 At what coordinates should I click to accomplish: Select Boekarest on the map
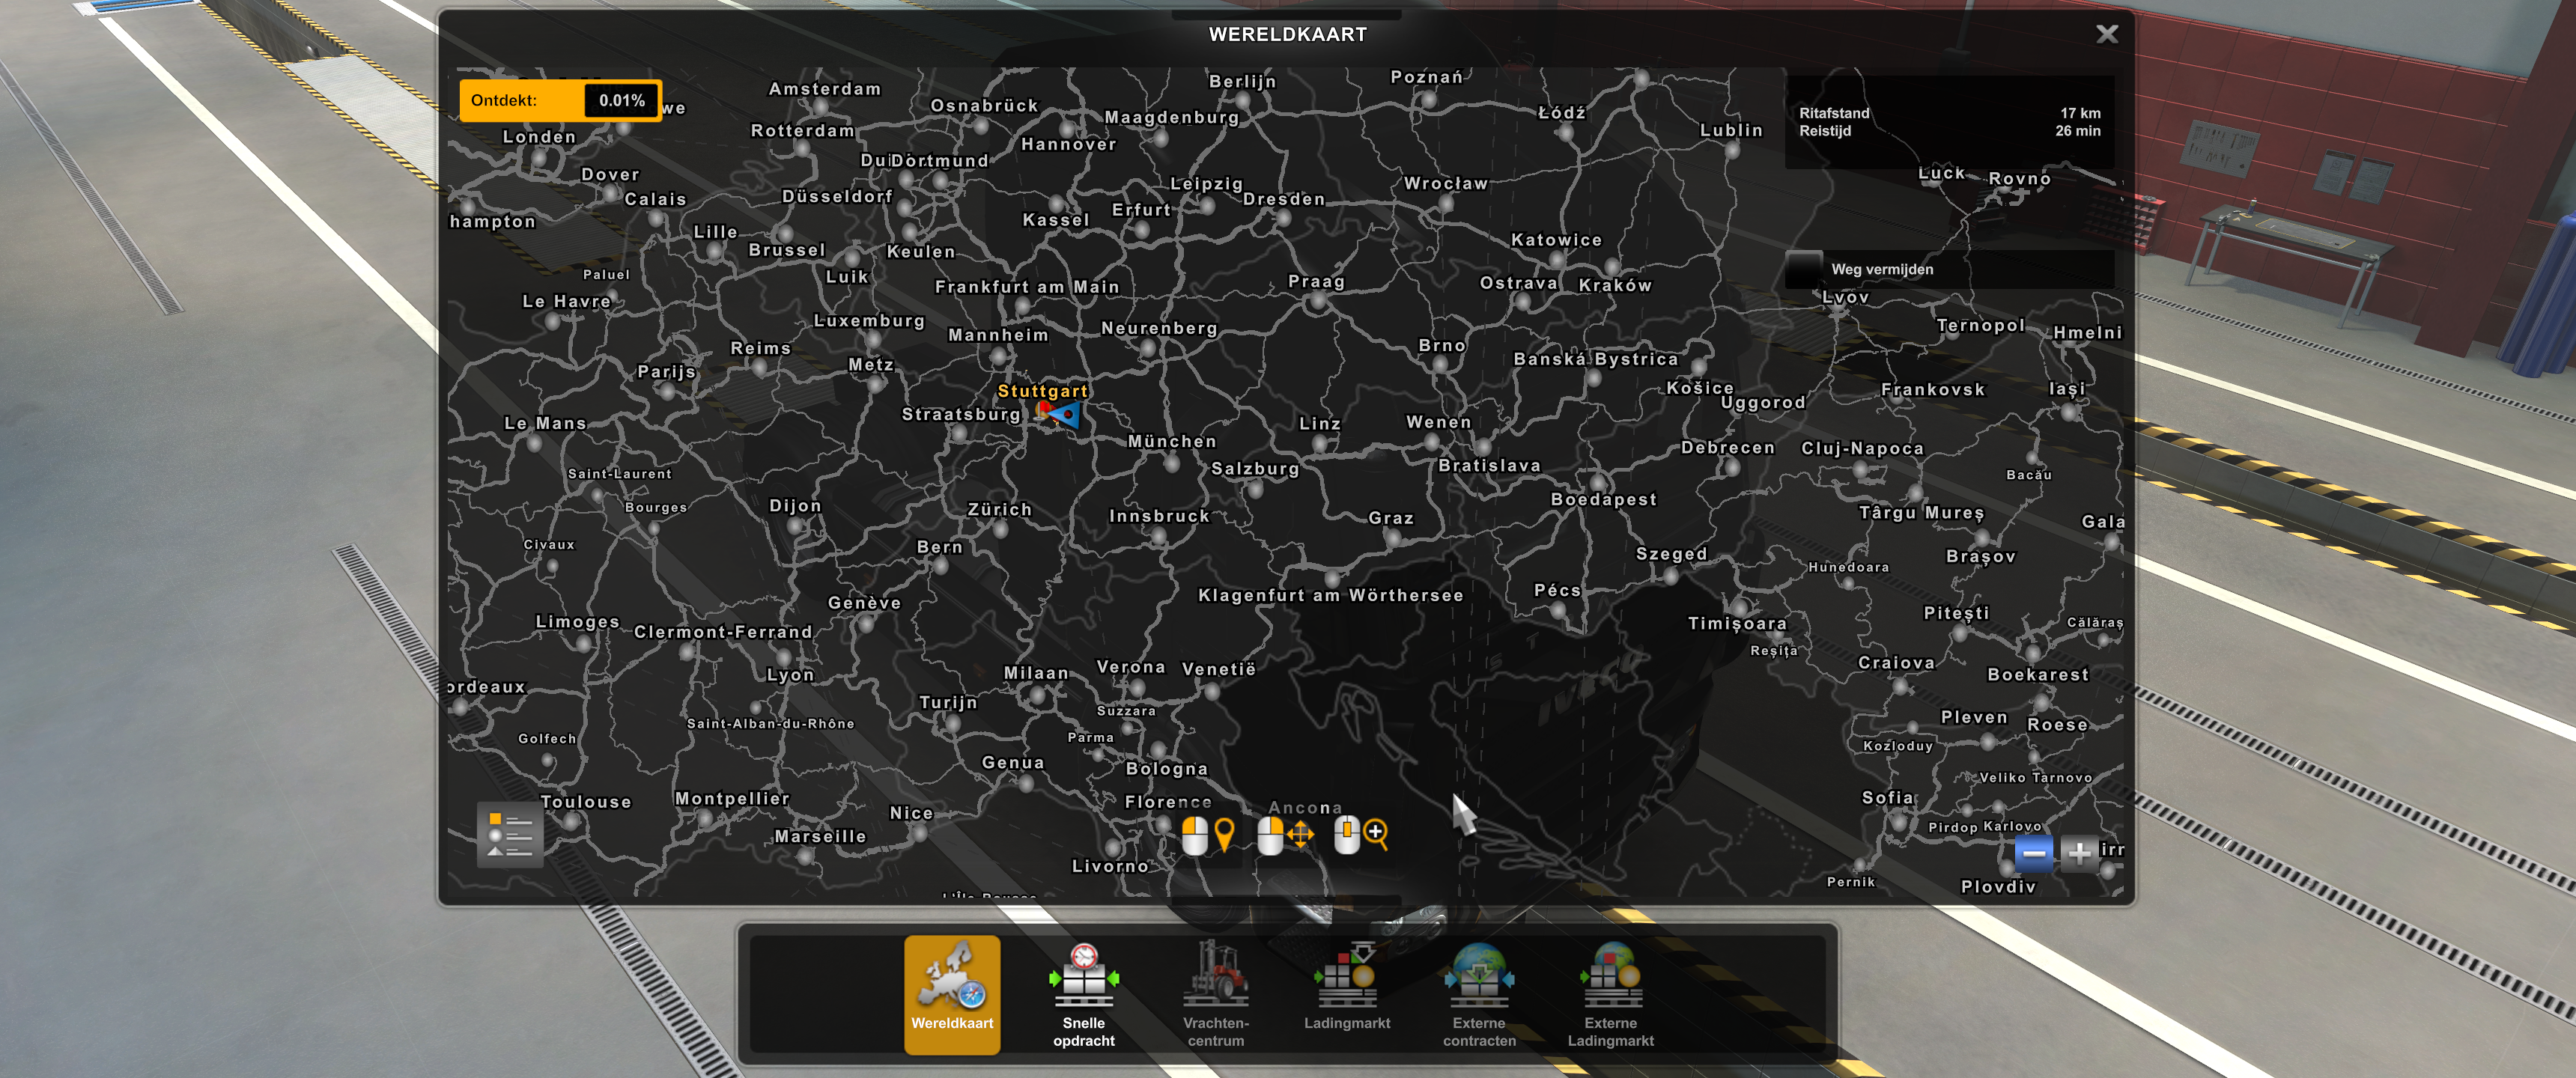(x=2038, y=675)
